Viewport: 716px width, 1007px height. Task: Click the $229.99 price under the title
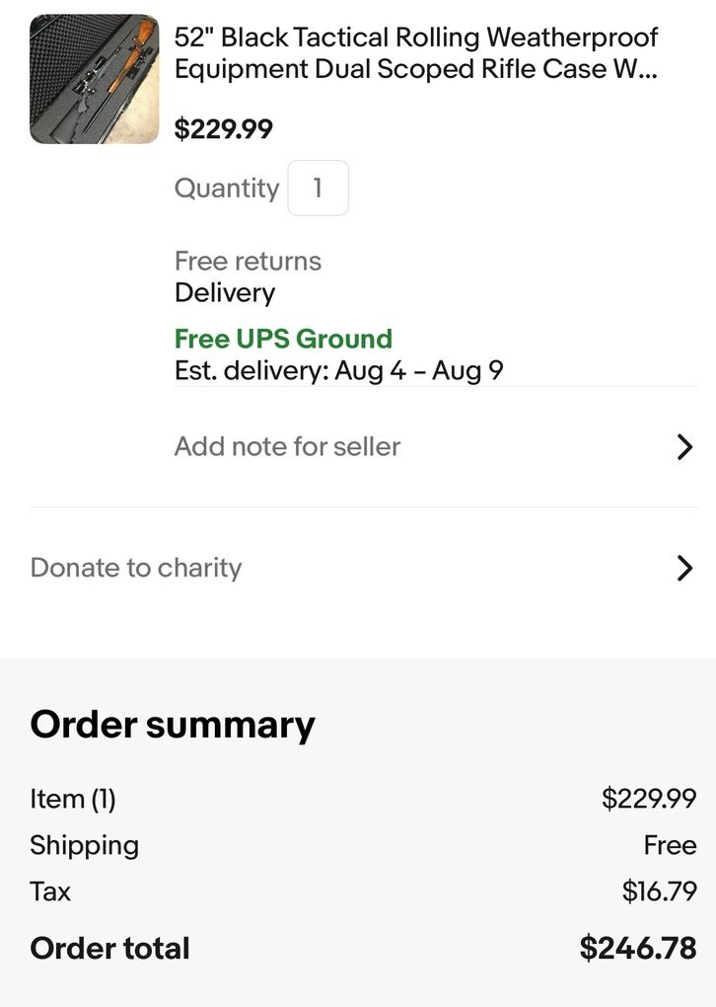pos(224,129)
